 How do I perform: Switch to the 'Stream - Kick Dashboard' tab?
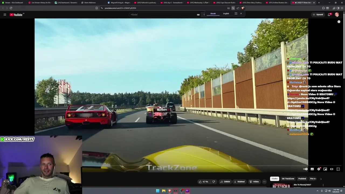(x=13, y=3)
